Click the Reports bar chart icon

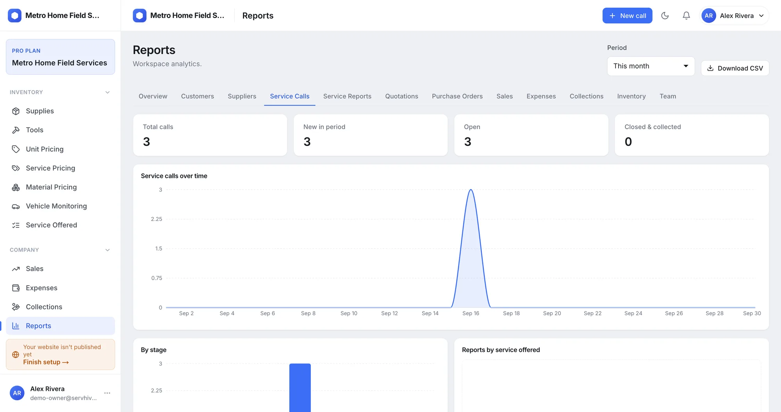click(x=16, y=326)
